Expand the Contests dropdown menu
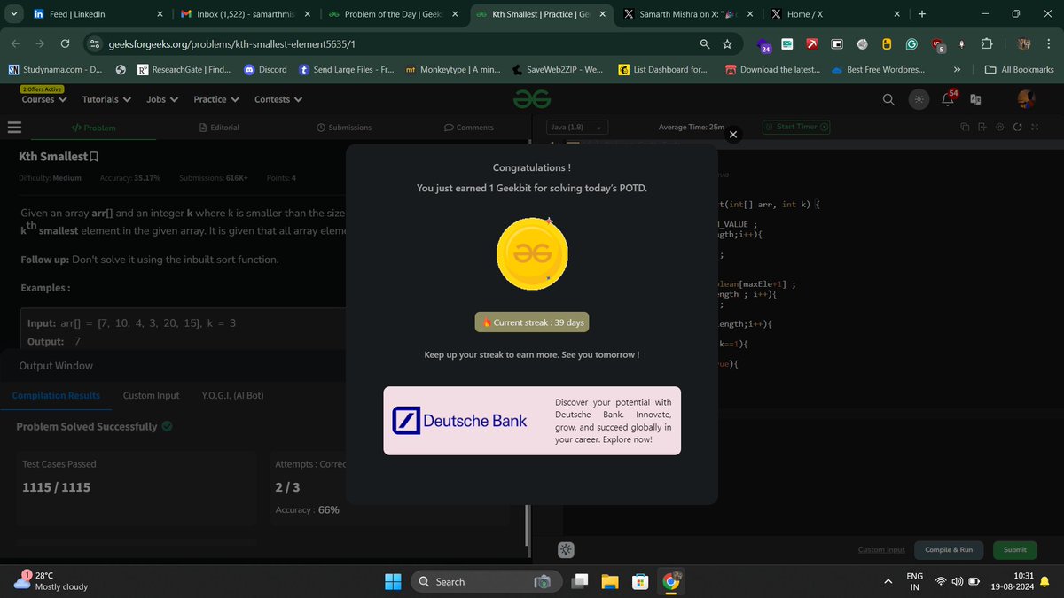The image size is (1064, 598). pos(278,99)
